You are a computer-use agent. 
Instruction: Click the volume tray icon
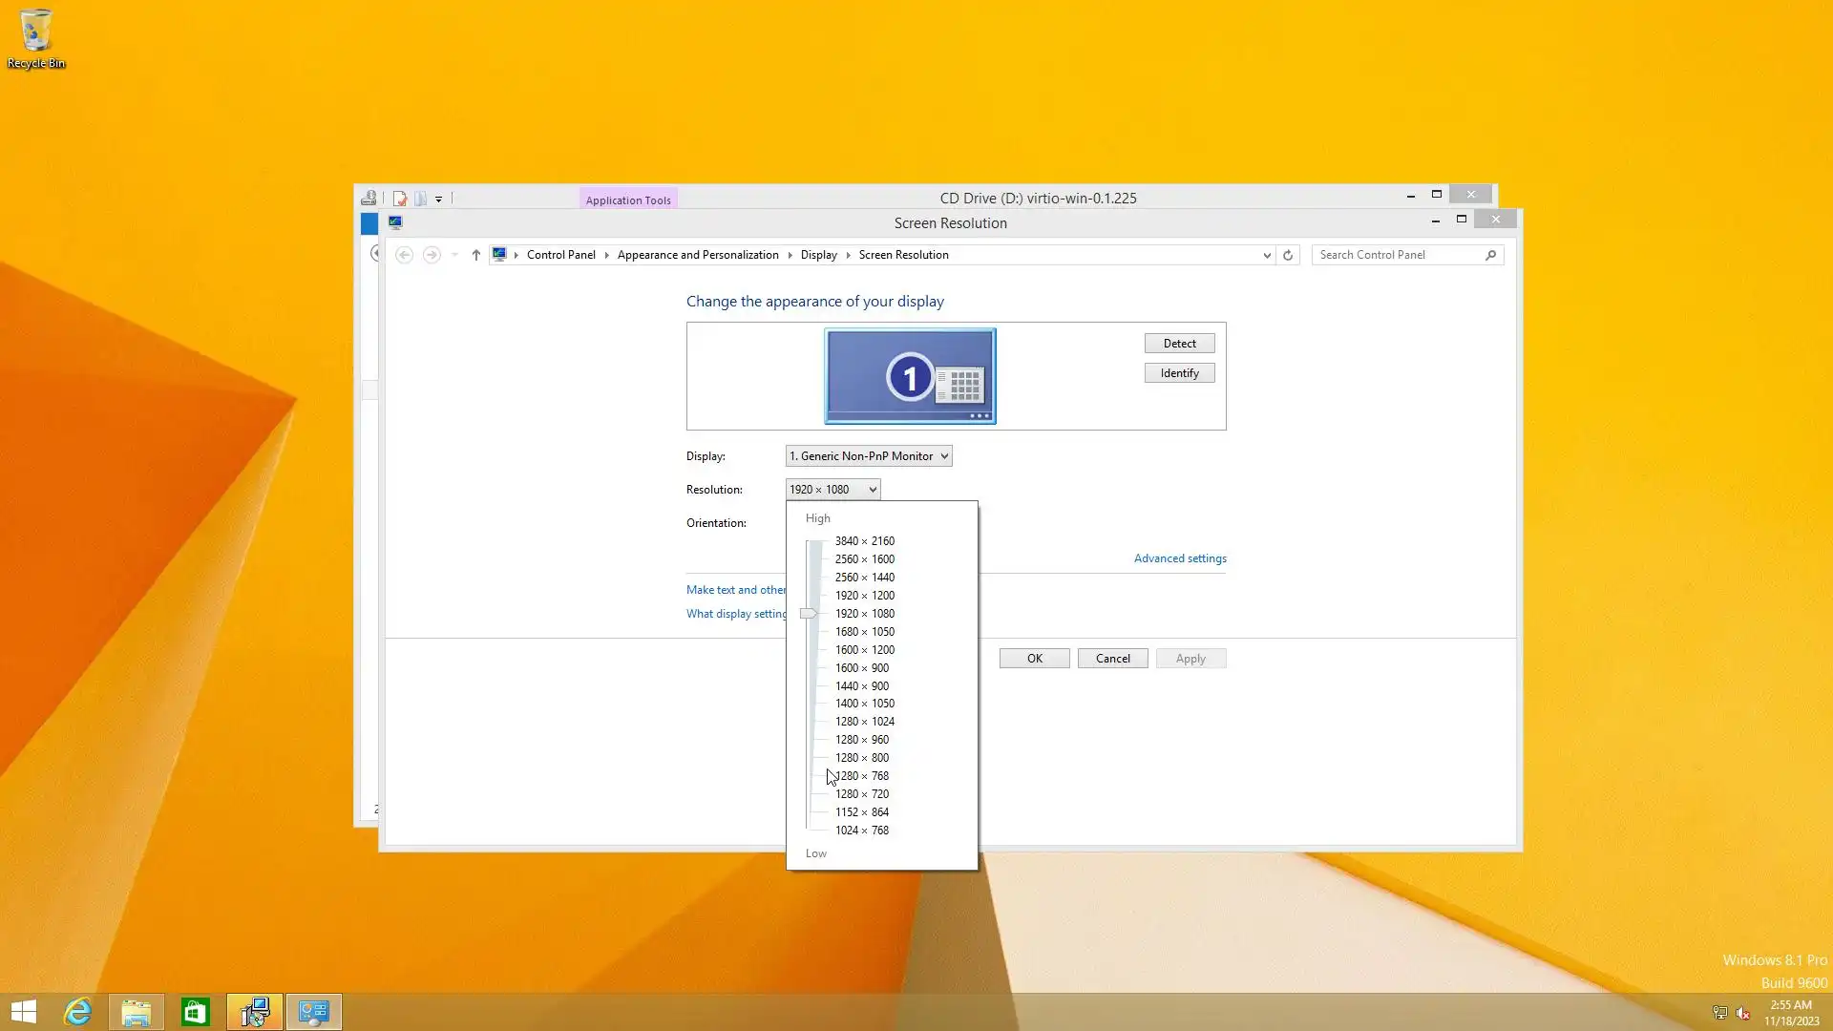1743,1013
